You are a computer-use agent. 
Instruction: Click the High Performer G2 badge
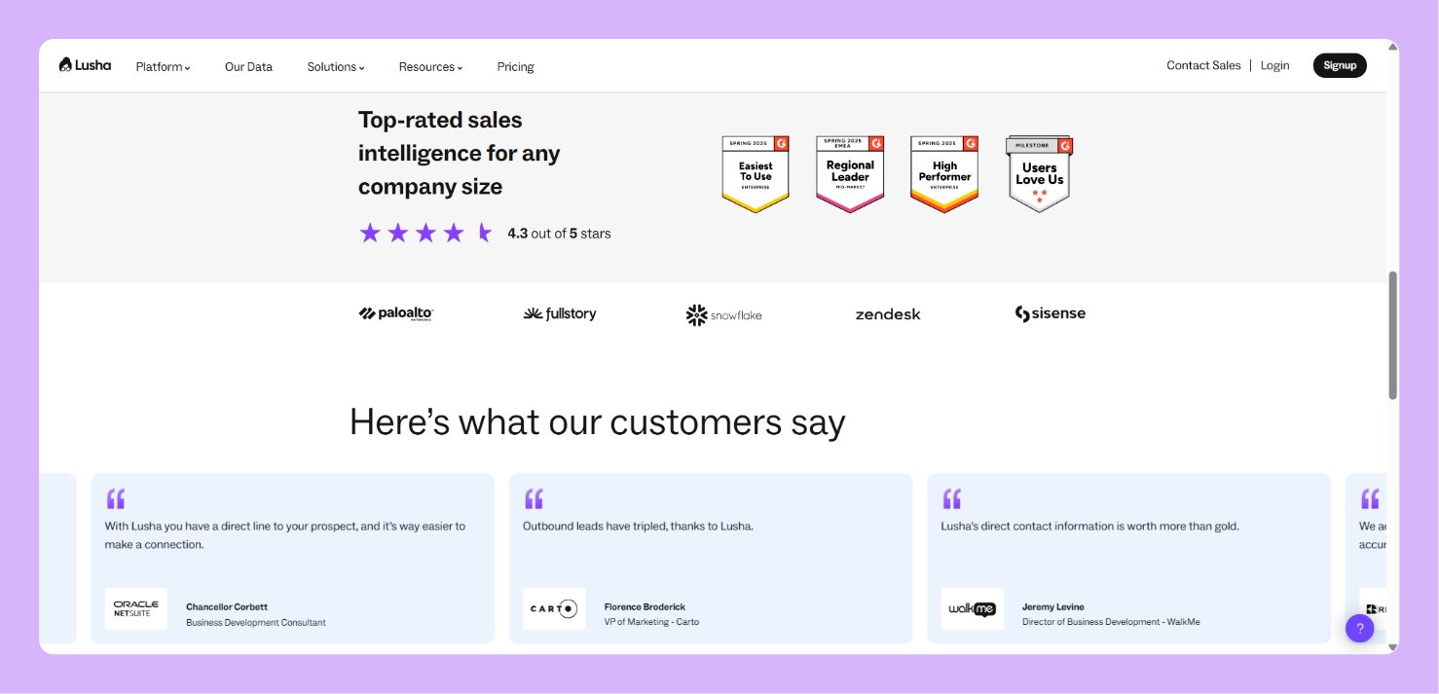point(944,173)
